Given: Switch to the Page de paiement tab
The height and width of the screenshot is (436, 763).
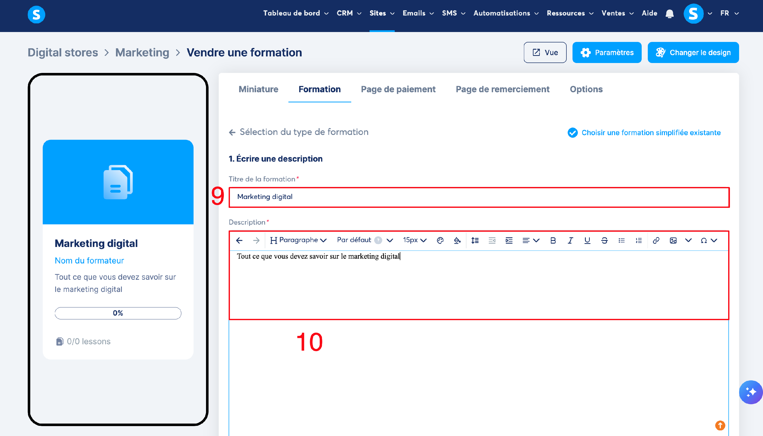Looking at the screenshot, I should click(x=398, y=89).
